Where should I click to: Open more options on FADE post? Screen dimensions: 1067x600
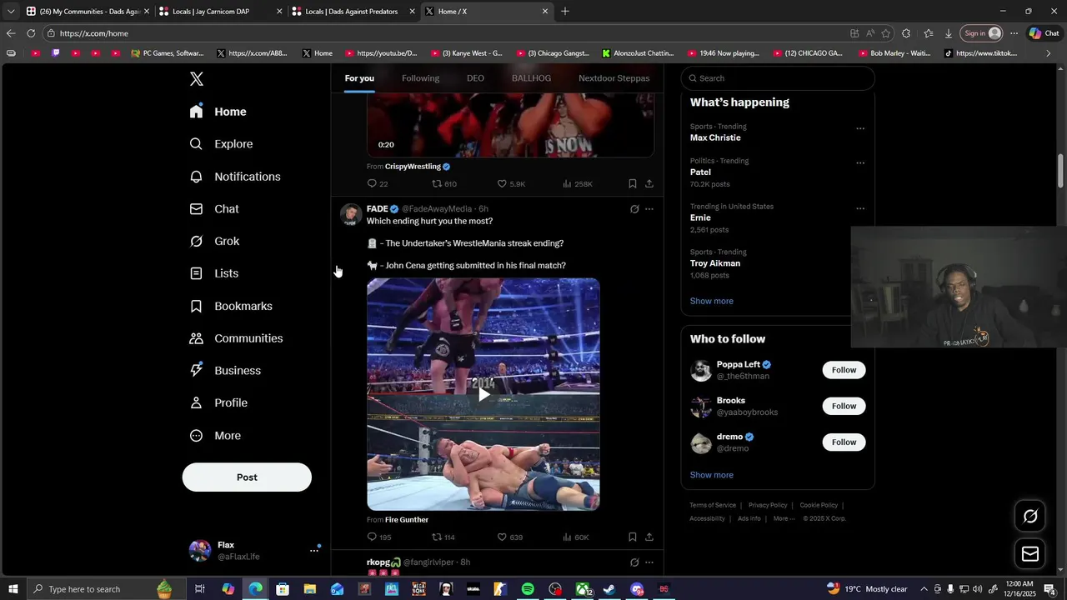pyautogui.click(x=649, y=209)
